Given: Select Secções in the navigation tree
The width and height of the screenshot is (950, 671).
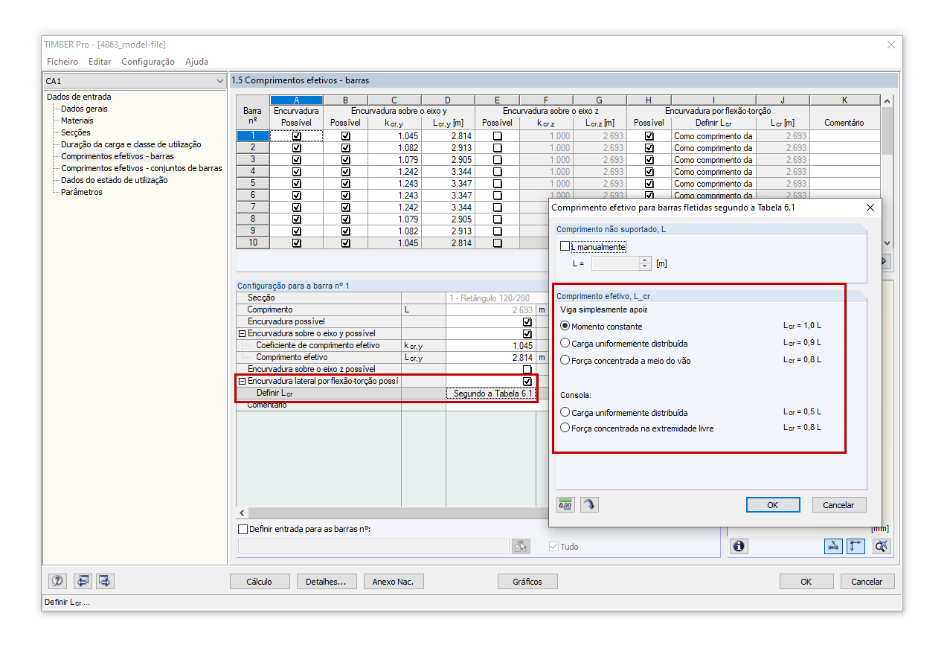Looking at the screenshot, I should [x=76, y=132].
